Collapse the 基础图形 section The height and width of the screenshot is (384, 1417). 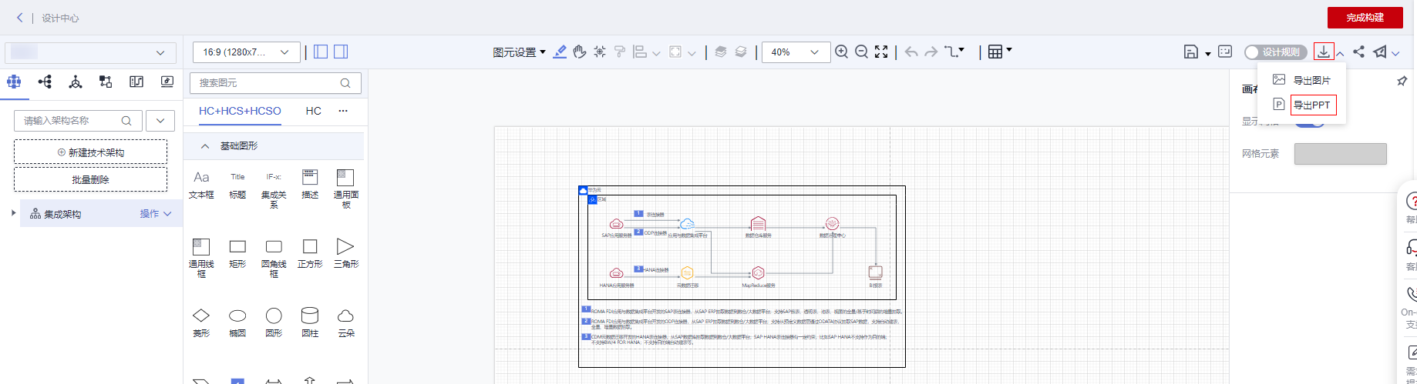pos(205,145)
